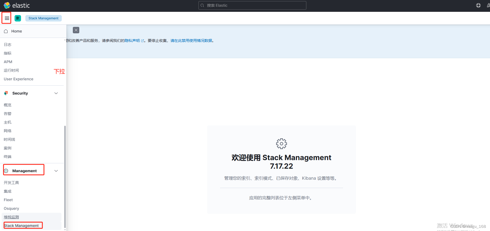Open the Security section heading

(20, 93)
